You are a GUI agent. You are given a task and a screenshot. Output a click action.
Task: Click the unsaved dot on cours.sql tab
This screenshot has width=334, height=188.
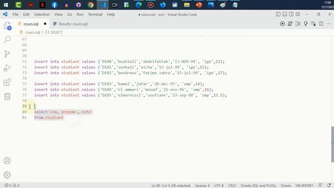(x=45, y=24)
